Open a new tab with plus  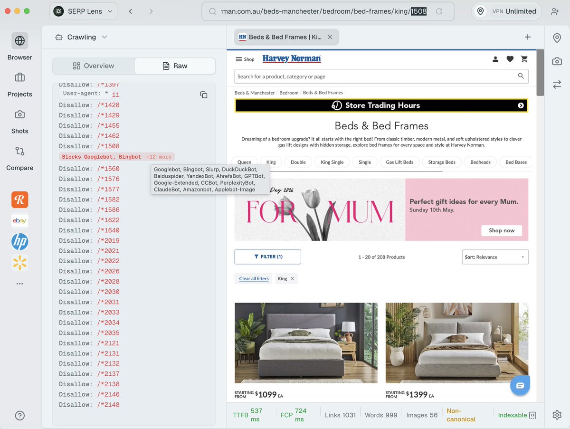coord(528,37)
